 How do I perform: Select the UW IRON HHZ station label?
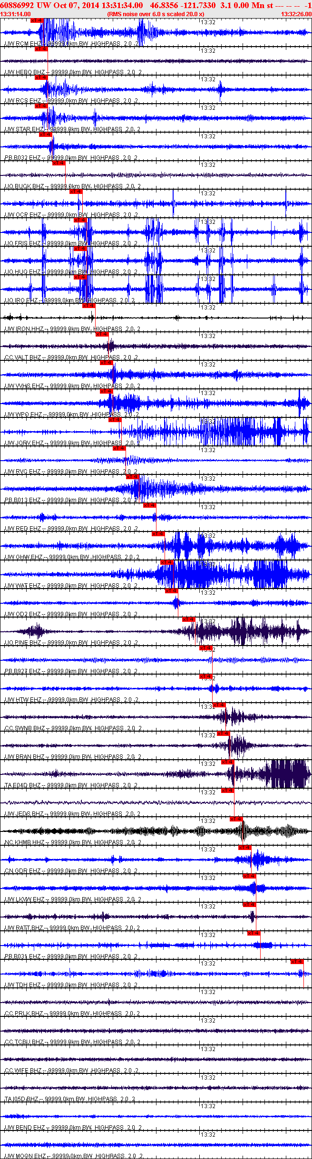pos(25,329)
